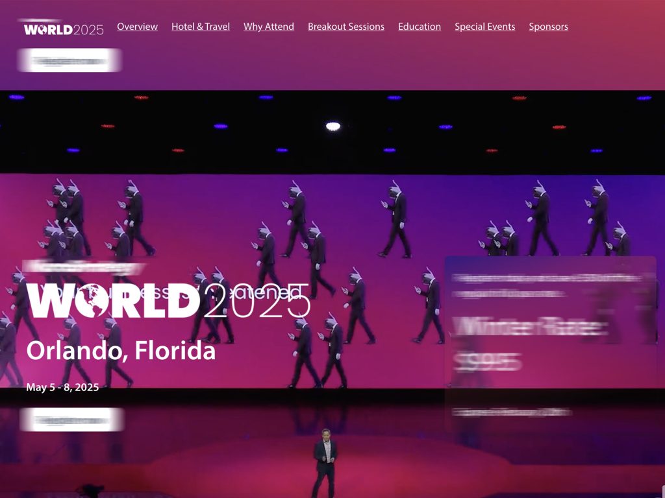
Task: View the Special Events page
Action: (485, 27)
